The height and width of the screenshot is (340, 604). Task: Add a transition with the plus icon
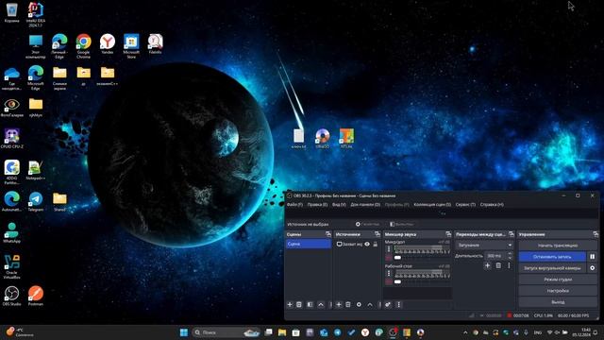tap(488, 265)
